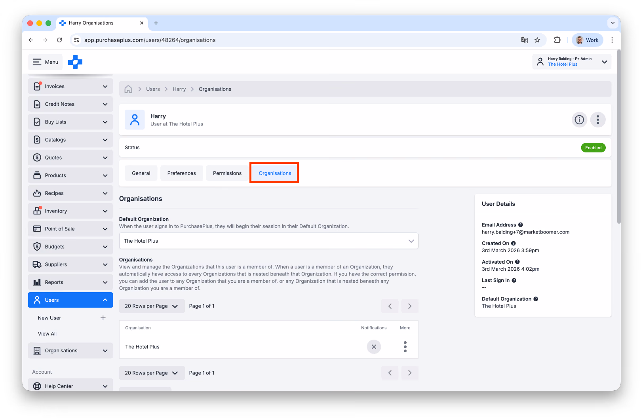This screenshot has width=643, height=420.
Task: Click the Default Organization help icon
Action: coord(536,299)
